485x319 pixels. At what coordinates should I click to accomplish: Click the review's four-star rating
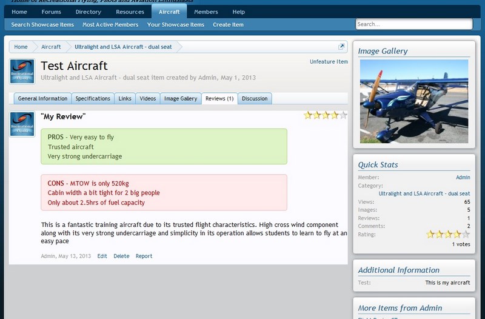point(326,115)
